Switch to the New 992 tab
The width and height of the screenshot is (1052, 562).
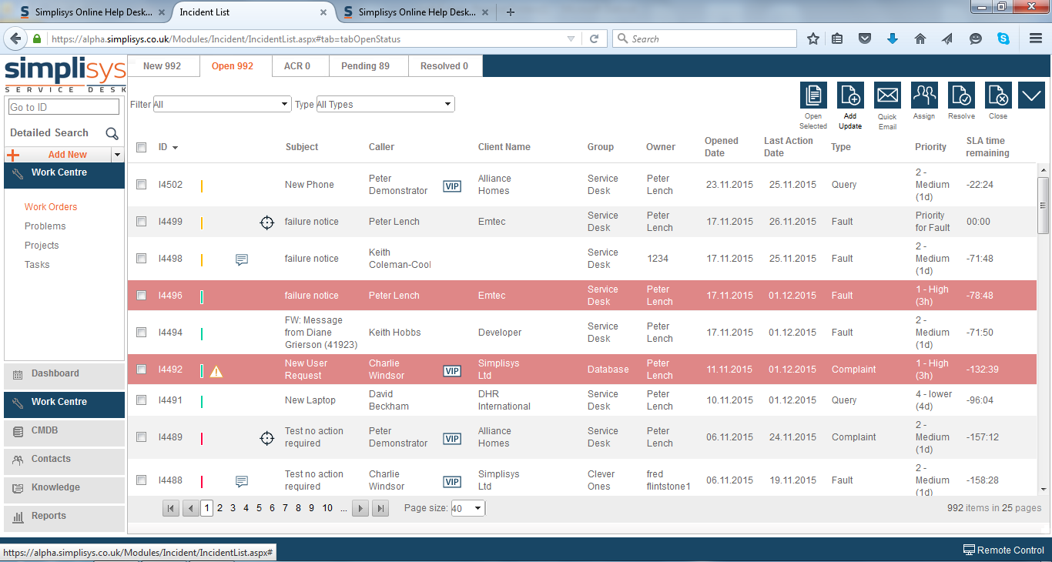(162, 66)
